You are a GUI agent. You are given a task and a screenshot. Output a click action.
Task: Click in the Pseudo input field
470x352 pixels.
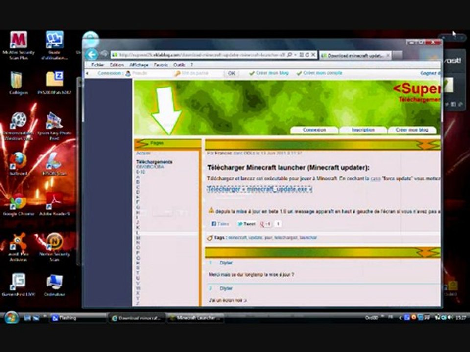pos(150,73)
